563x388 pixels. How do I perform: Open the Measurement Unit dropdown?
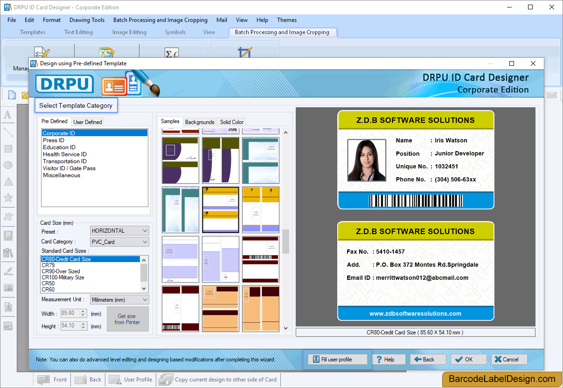coord(119,299)
